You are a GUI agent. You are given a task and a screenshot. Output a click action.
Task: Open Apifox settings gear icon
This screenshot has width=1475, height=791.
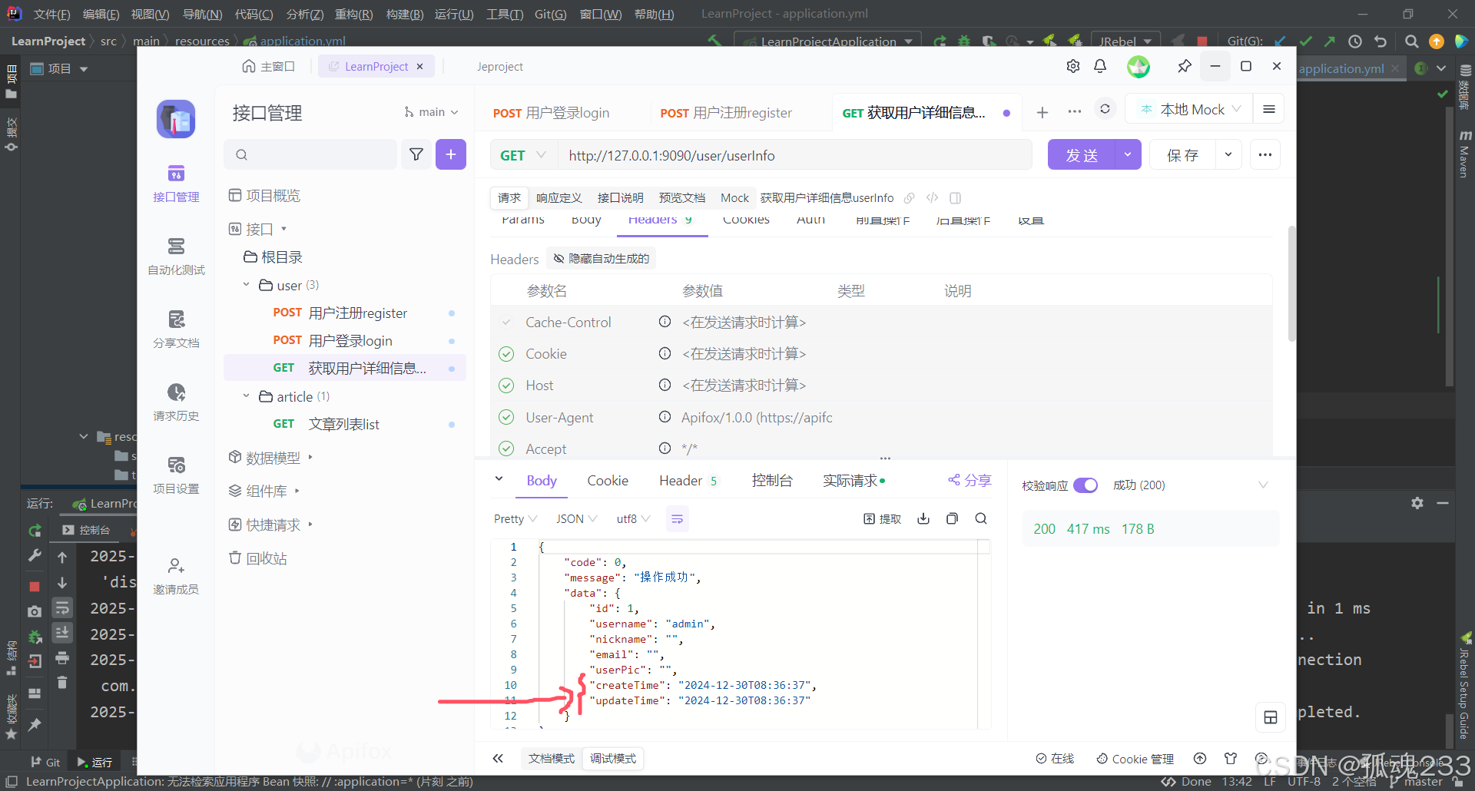[1073, 66]
